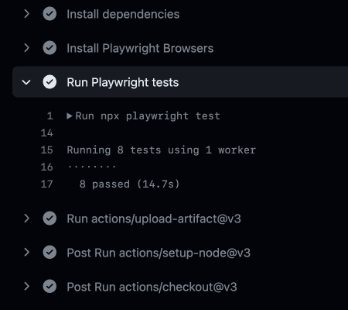Click log line number 16
Image resolution: width=348 pixels, height=310 pixels.
46,167
